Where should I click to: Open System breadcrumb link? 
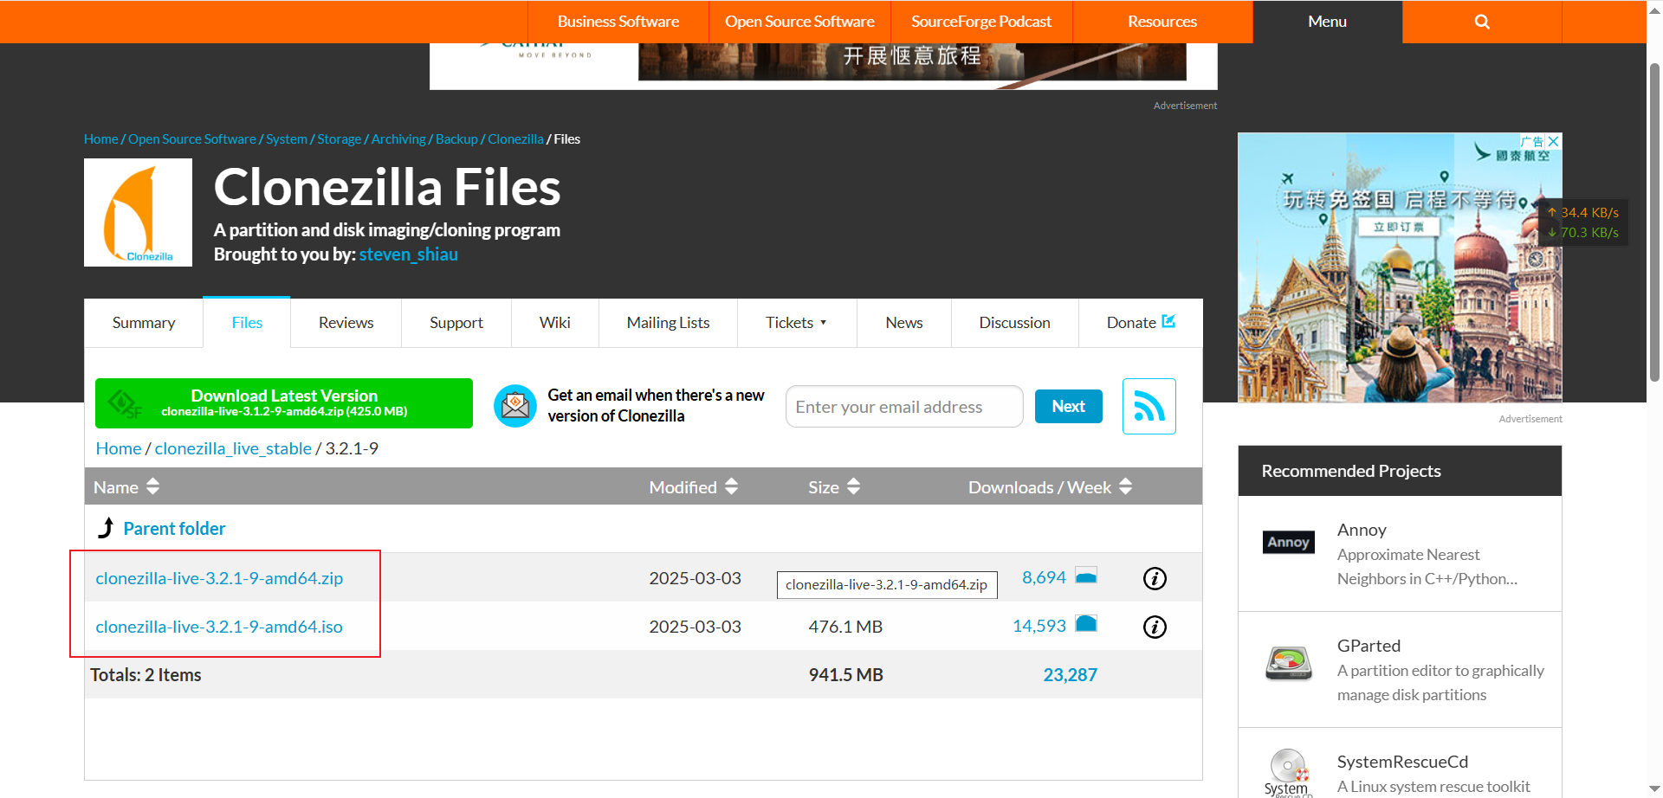coord(287,139)
